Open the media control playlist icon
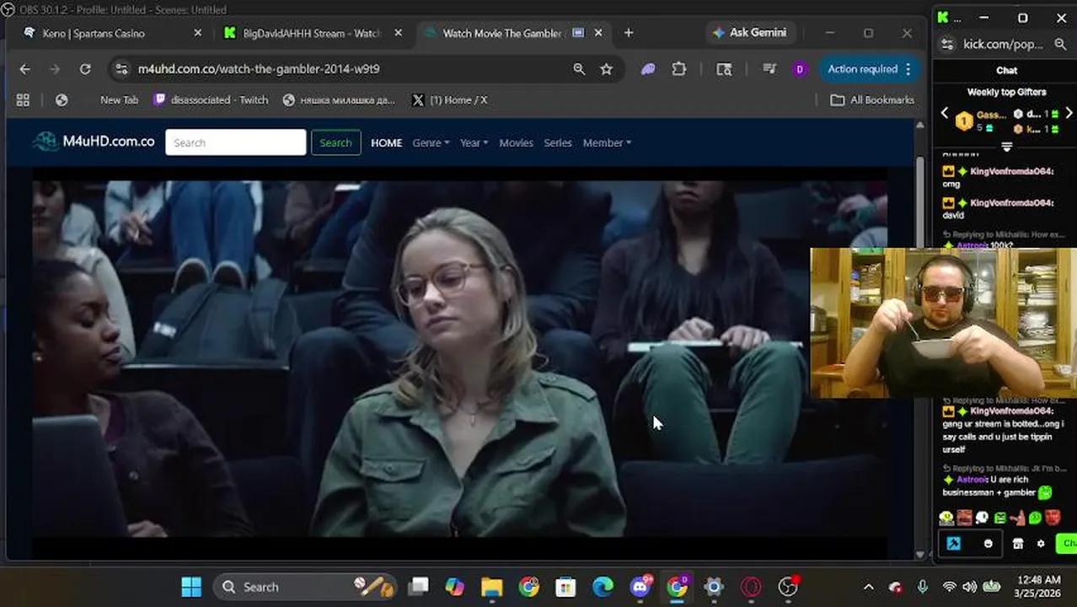 [769, 69]
